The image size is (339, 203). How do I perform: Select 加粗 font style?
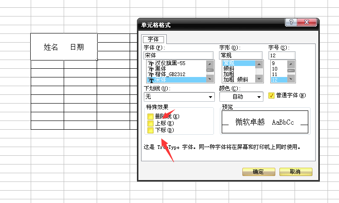pos(239,74)
